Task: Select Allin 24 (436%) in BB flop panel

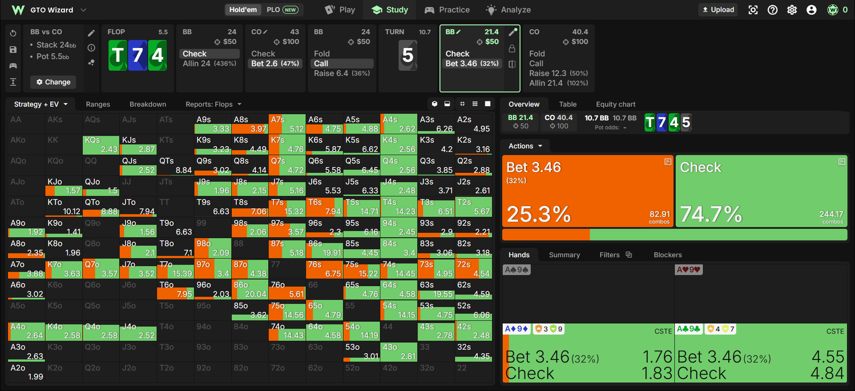Action: pos(210,64)
